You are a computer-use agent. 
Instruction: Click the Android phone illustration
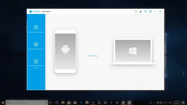pos(65,51)
